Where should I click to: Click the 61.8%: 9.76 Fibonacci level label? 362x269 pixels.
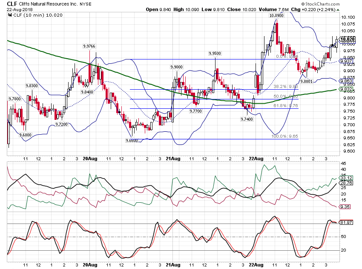[286, 106]
